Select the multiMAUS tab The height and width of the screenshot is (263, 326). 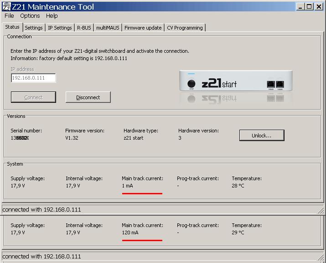(108, 28)
